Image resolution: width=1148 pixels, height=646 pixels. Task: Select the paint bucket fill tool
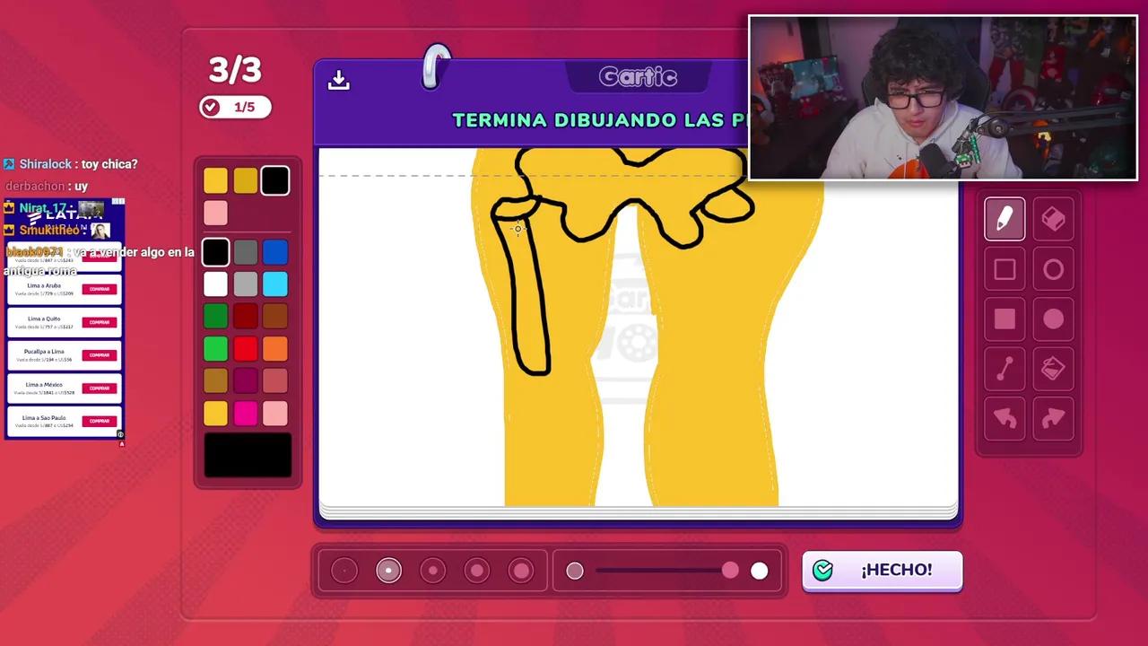[x=1053, y=369]
